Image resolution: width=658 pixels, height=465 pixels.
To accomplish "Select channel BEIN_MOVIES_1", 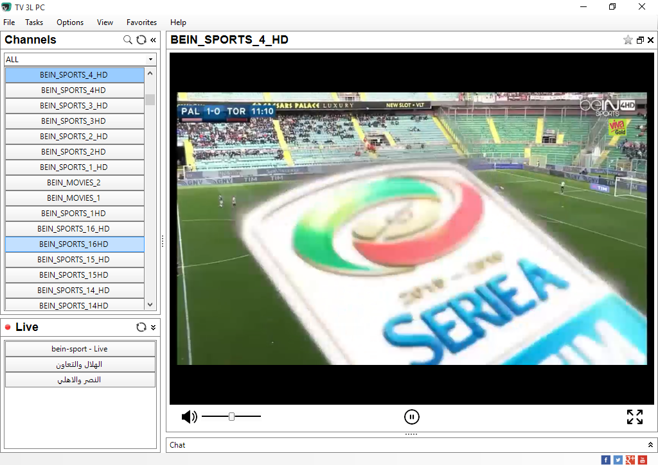I will point(75,198).
